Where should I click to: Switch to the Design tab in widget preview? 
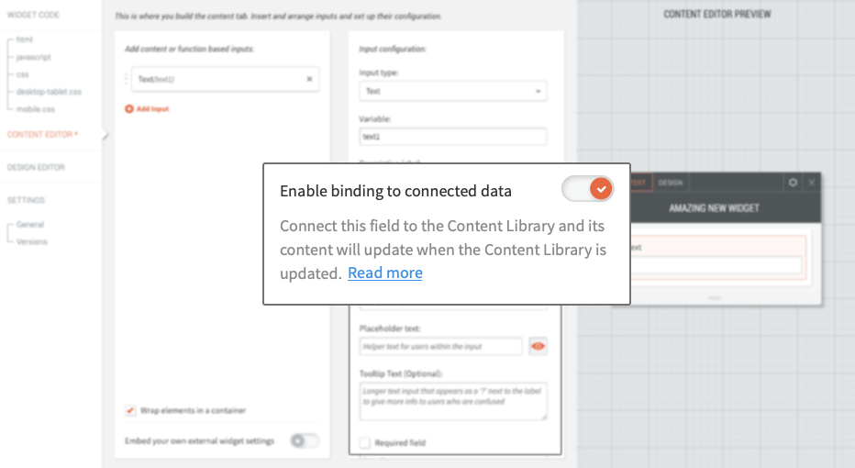click(671, 183)
